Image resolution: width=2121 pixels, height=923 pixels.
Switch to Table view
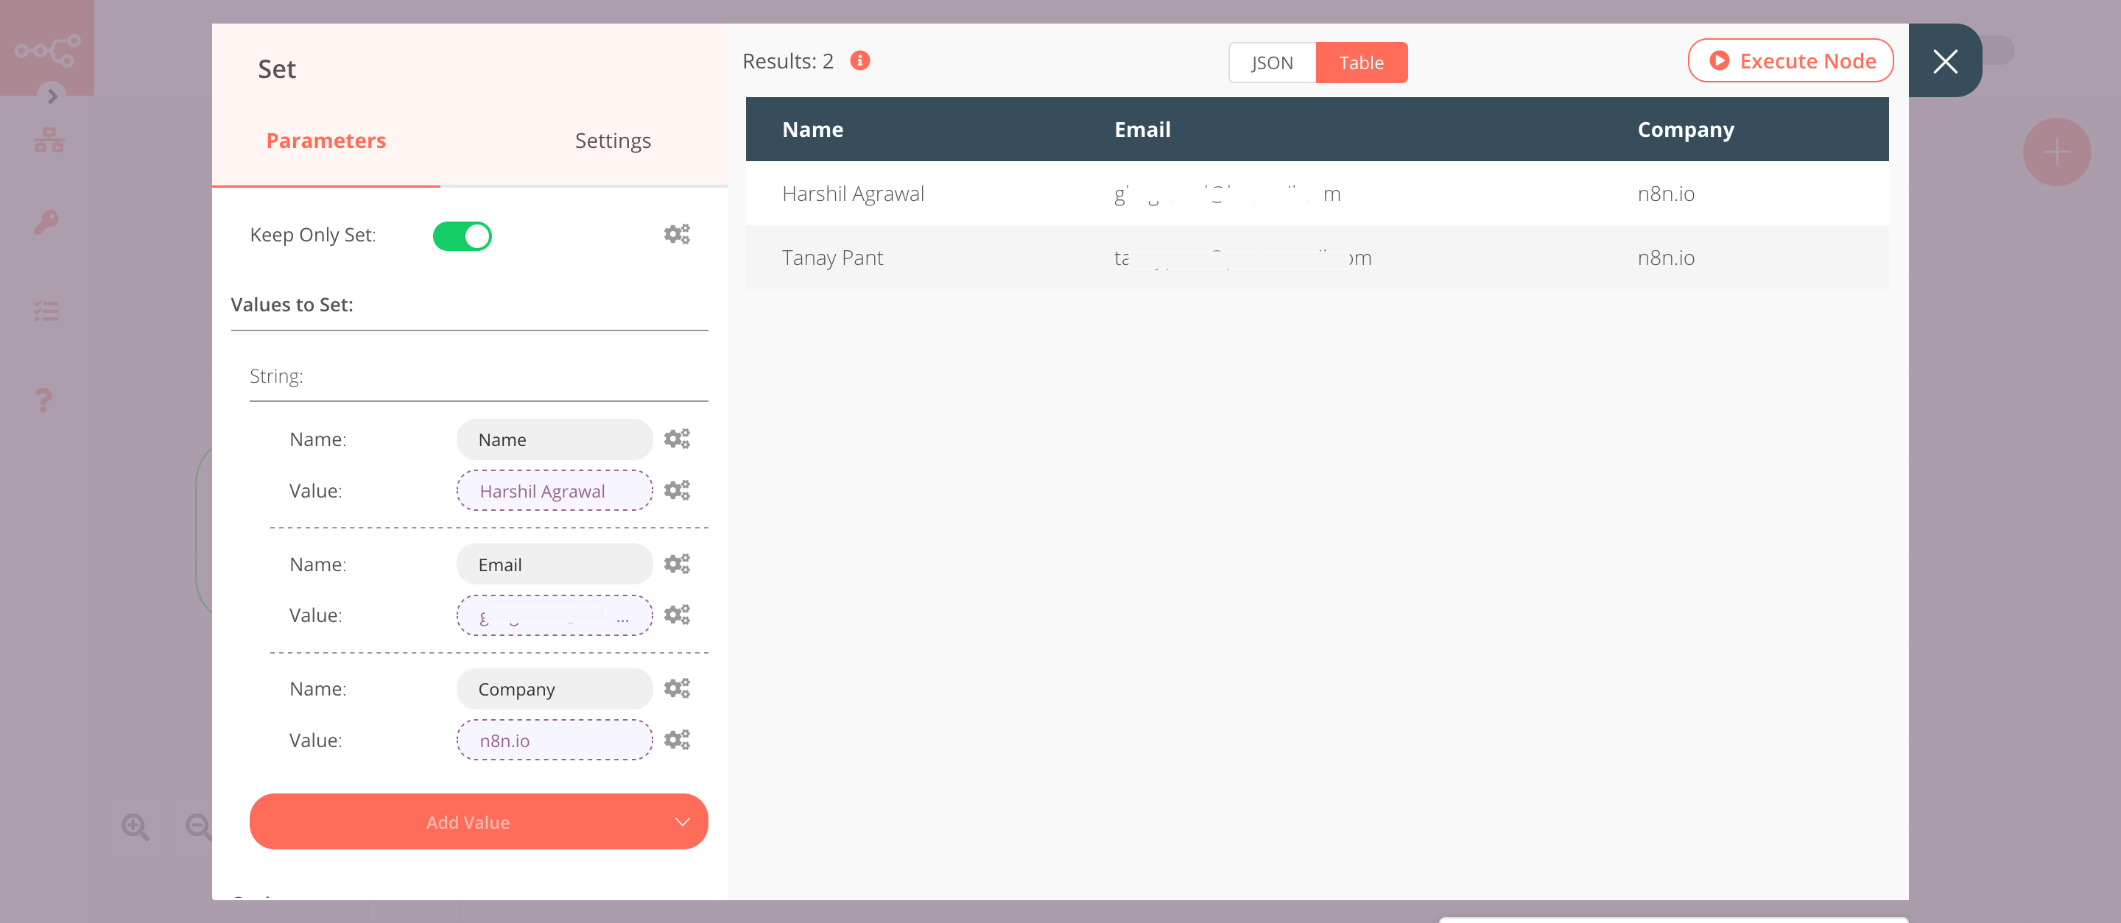pos(1361,62)
